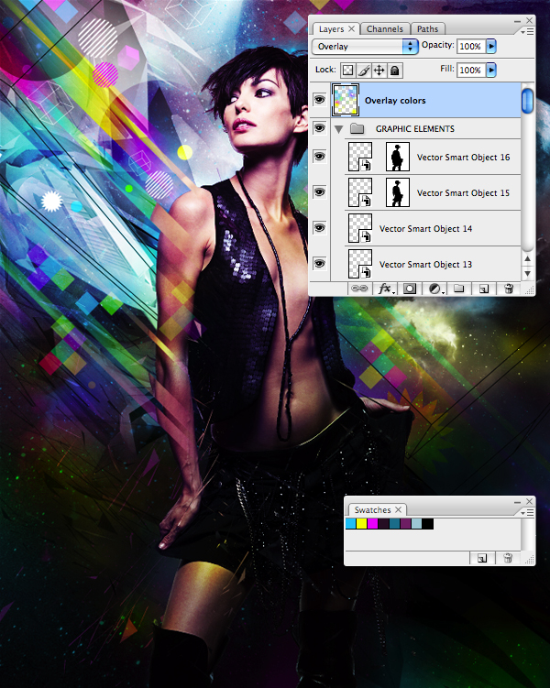The width and height of the screenshot is (550, 688).
Task: Create a new layer group
Action: (459, 289)
